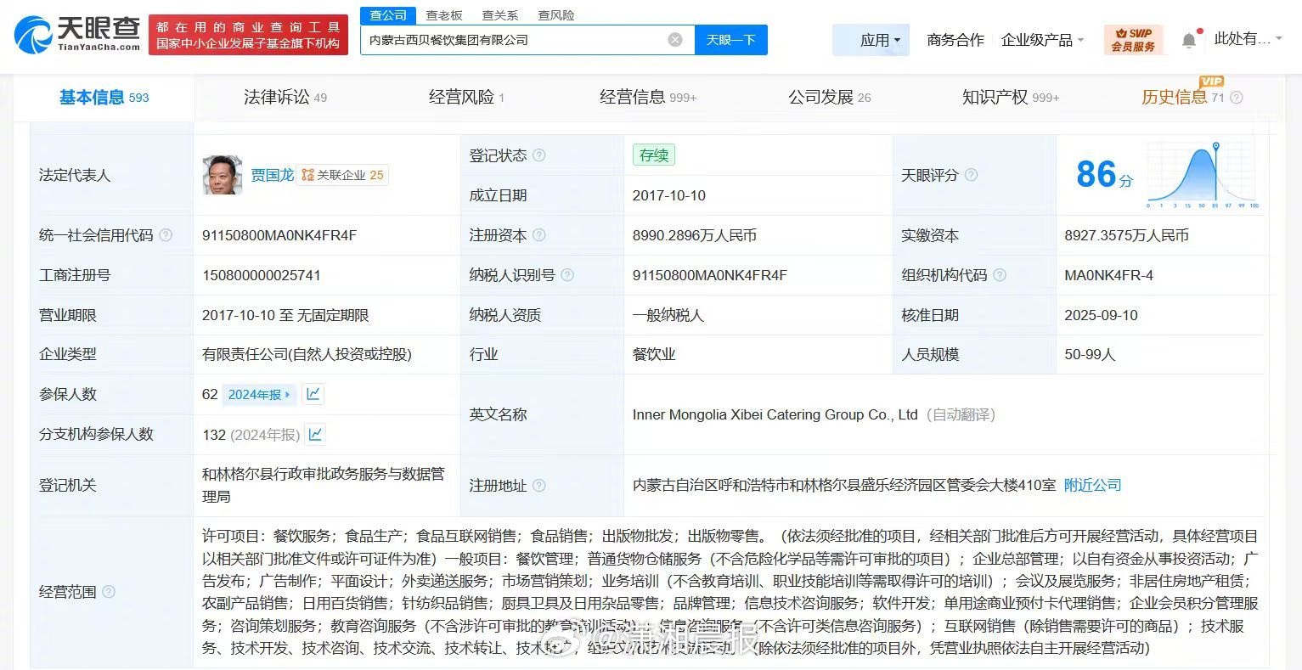Select approval date 2025-09-10

(x=1102, y=315)
